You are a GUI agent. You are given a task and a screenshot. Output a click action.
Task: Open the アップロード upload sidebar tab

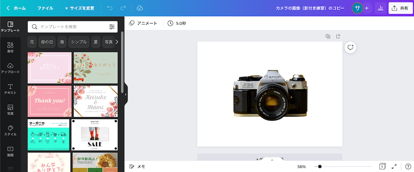tap(10, 69)
